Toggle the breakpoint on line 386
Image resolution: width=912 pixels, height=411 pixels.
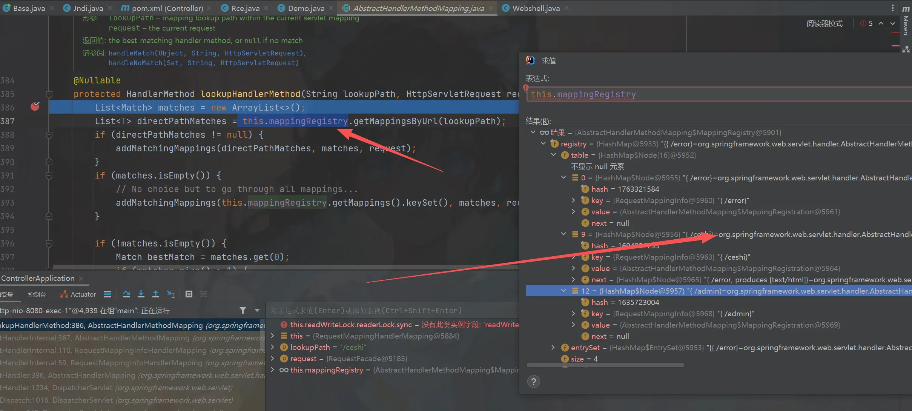pyautogui.click(x=35, y=107)
